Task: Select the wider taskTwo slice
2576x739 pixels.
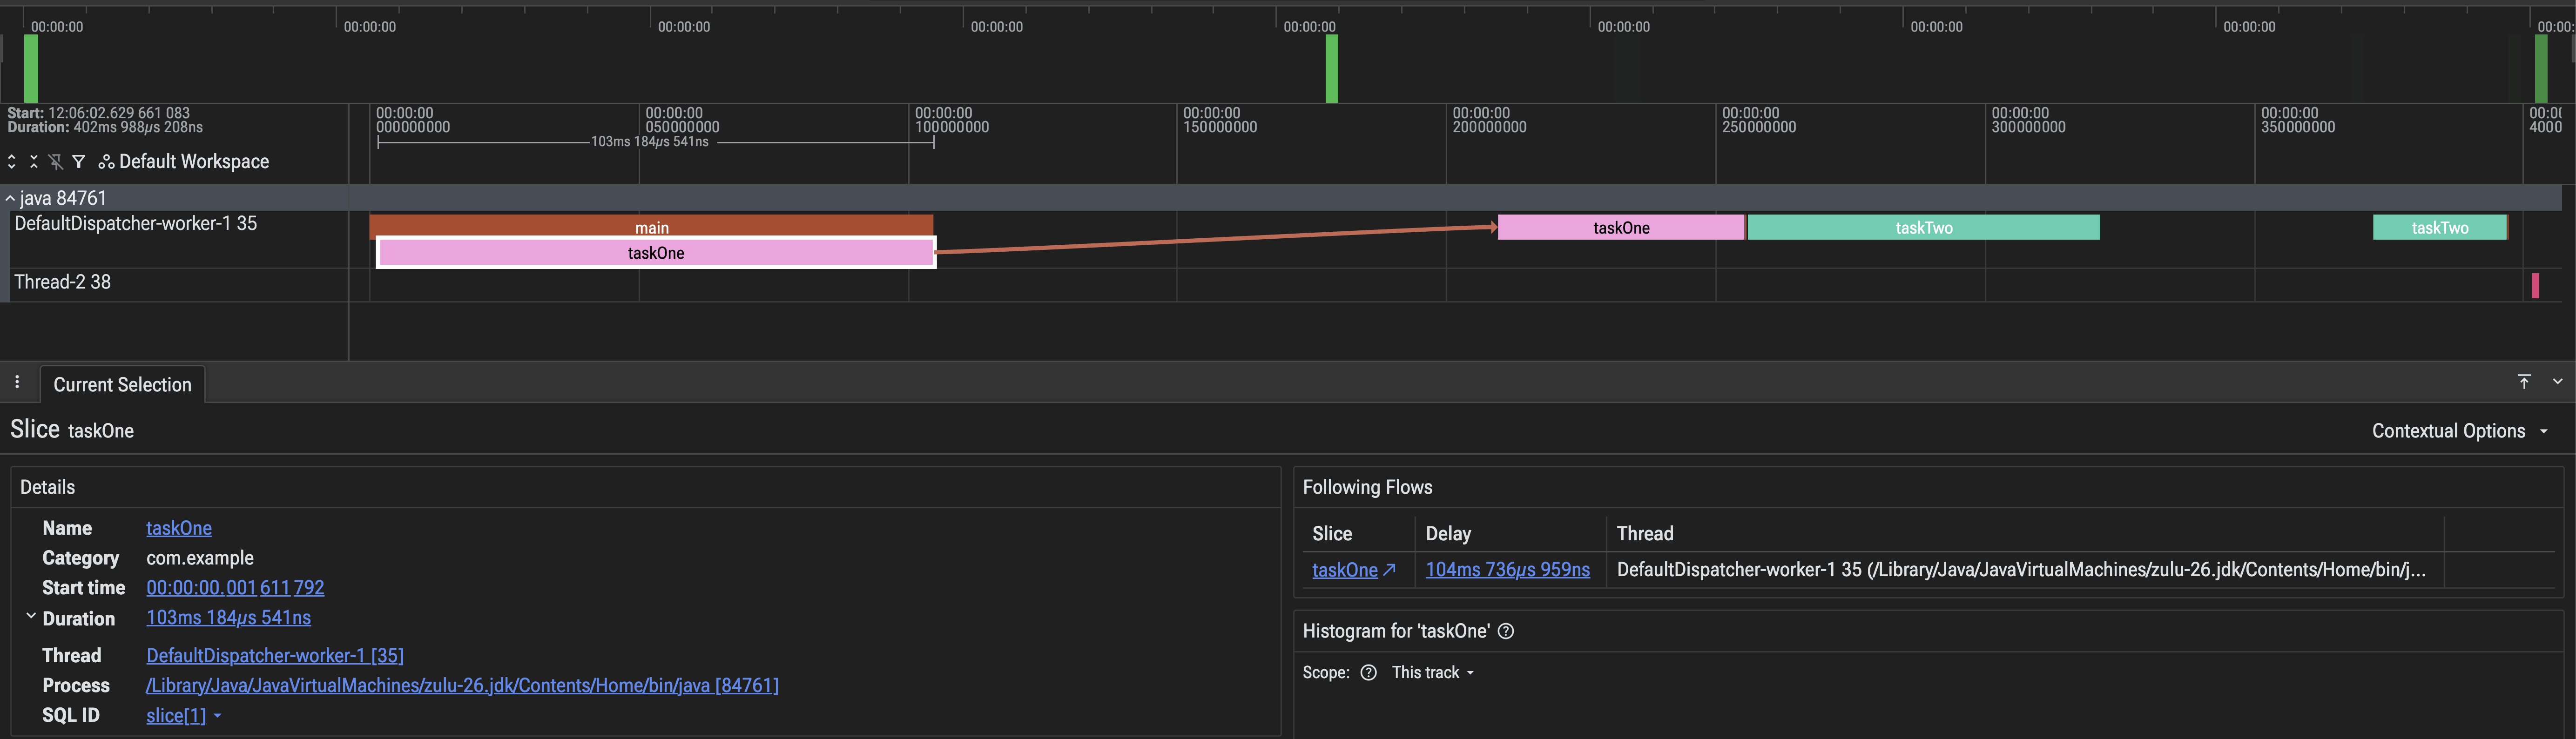Action: [x=1923, y=228]
